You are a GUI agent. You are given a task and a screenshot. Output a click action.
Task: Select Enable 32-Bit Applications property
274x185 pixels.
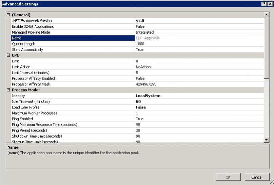[73, 26]
